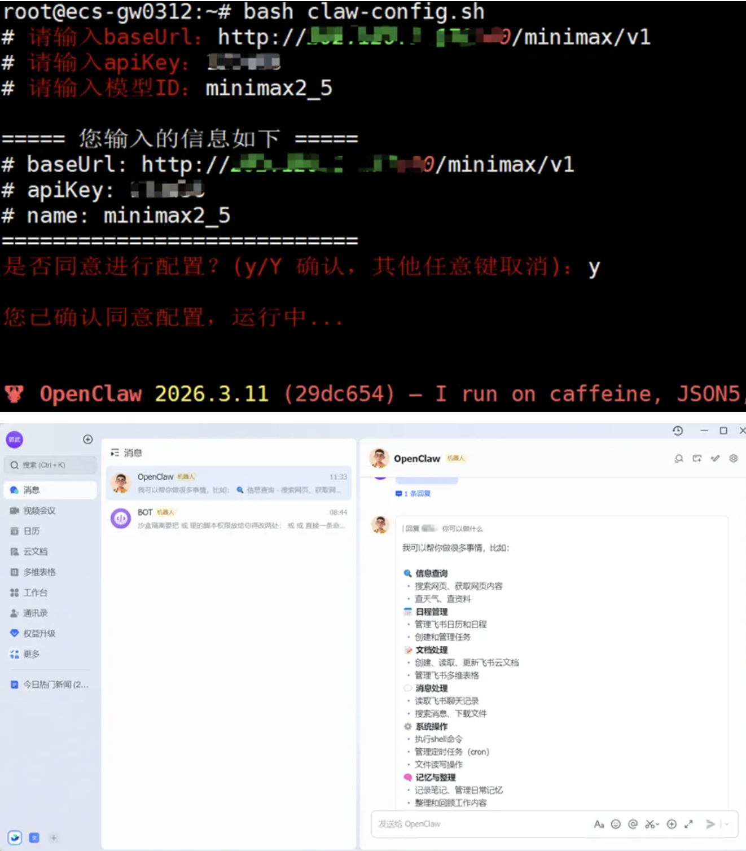Open 更多 in the left sidebar
Viewport: 746px width, 851px height.
tap(31, 654)
